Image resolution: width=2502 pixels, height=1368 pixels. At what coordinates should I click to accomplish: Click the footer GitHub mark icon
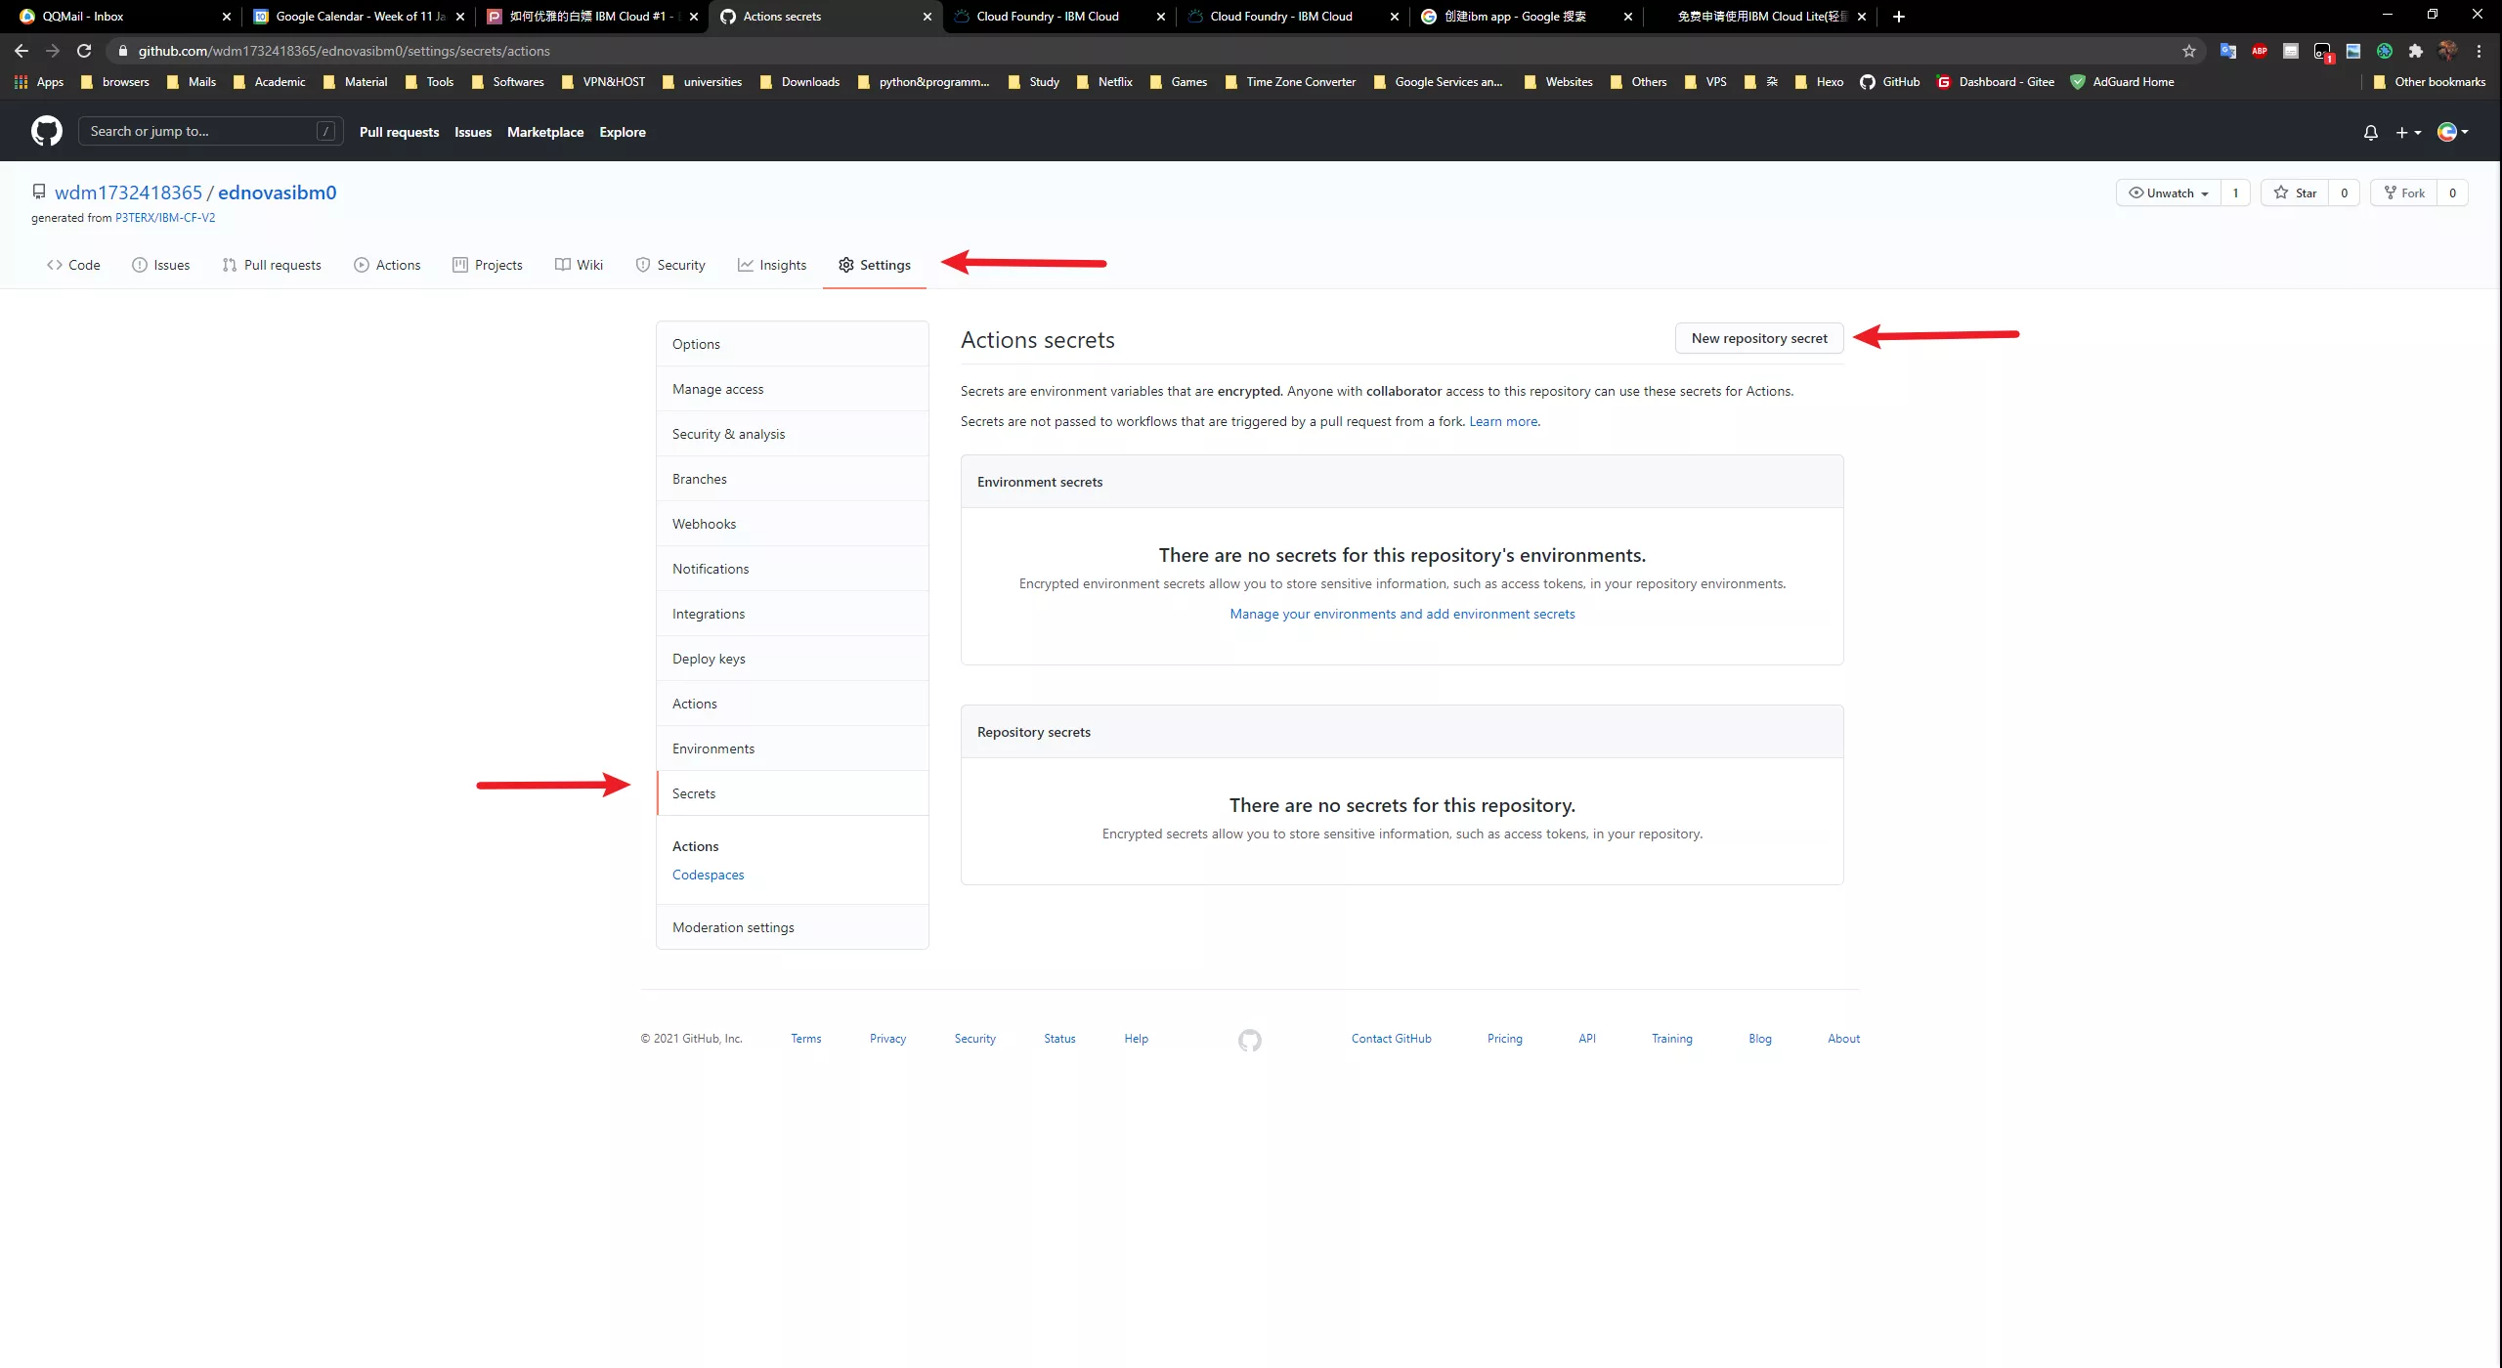point(1249,1040)
